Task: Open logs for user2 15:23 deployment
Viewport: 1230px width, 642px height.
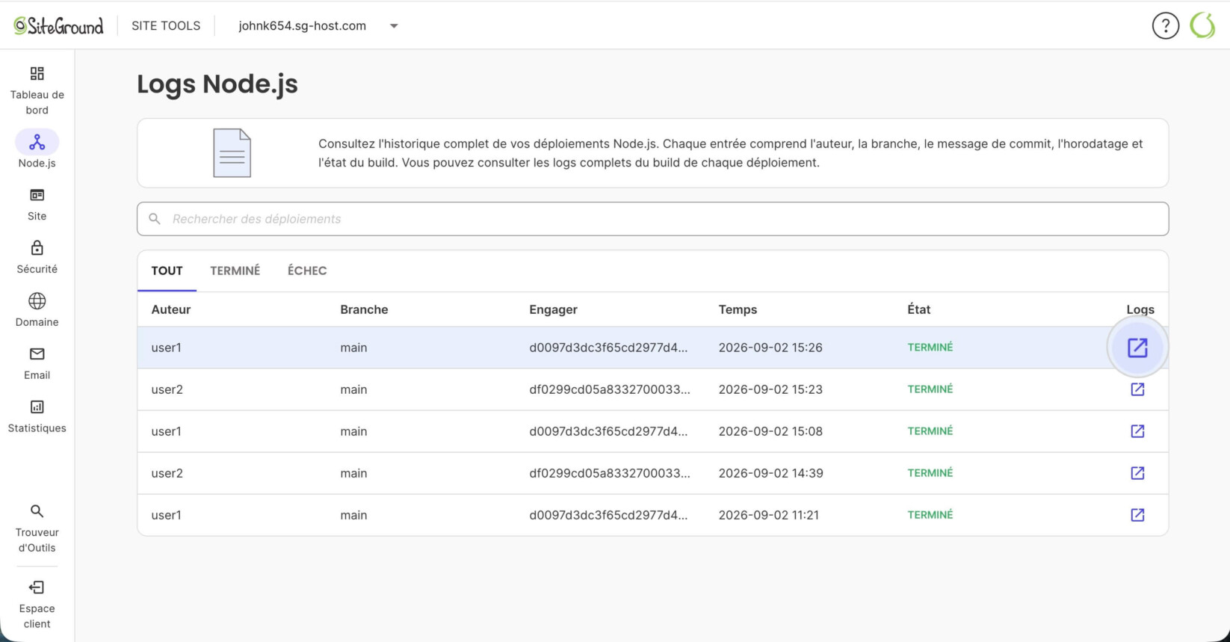Action: click(x=1137, y=389)
